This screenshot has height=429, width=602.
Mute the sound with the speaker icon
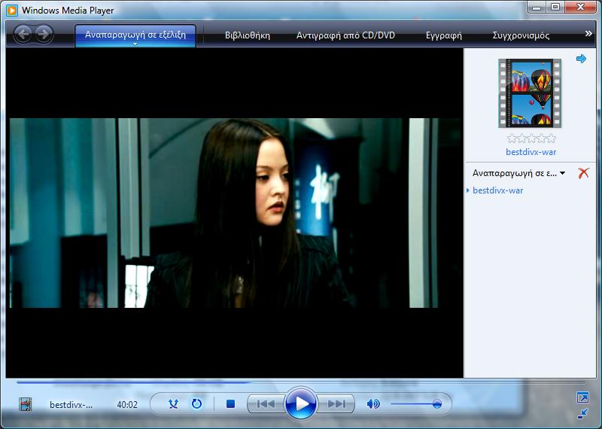click(372, 404)
